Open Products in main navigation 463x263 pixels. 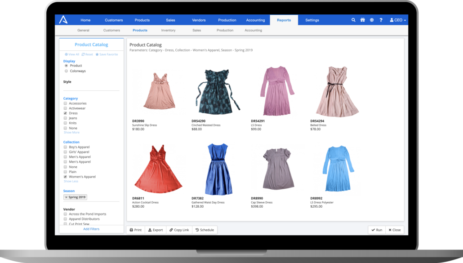click(x=142, y=20)
